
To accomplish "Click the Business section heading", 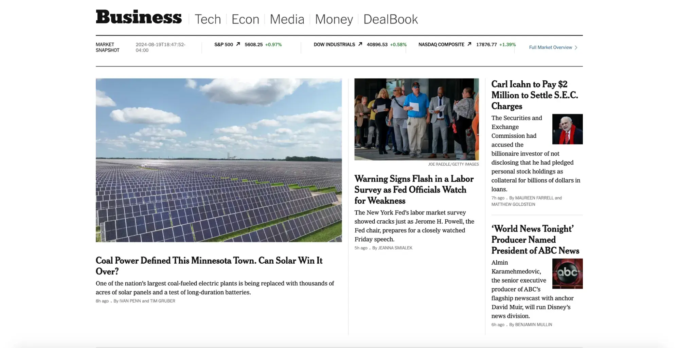I will (139, 17).
